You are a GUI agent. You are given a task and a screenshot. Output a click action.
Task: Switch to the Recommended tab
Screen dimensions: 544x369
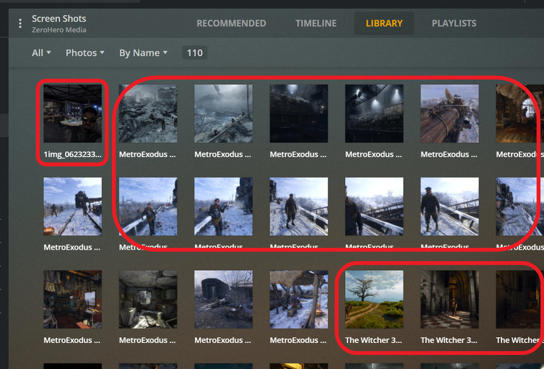tap(231, 23)
